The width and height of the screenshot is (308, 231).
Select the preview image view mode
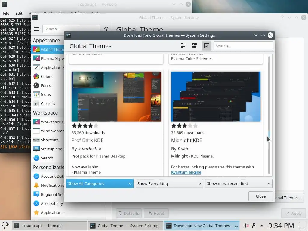(x=206, y=46)
